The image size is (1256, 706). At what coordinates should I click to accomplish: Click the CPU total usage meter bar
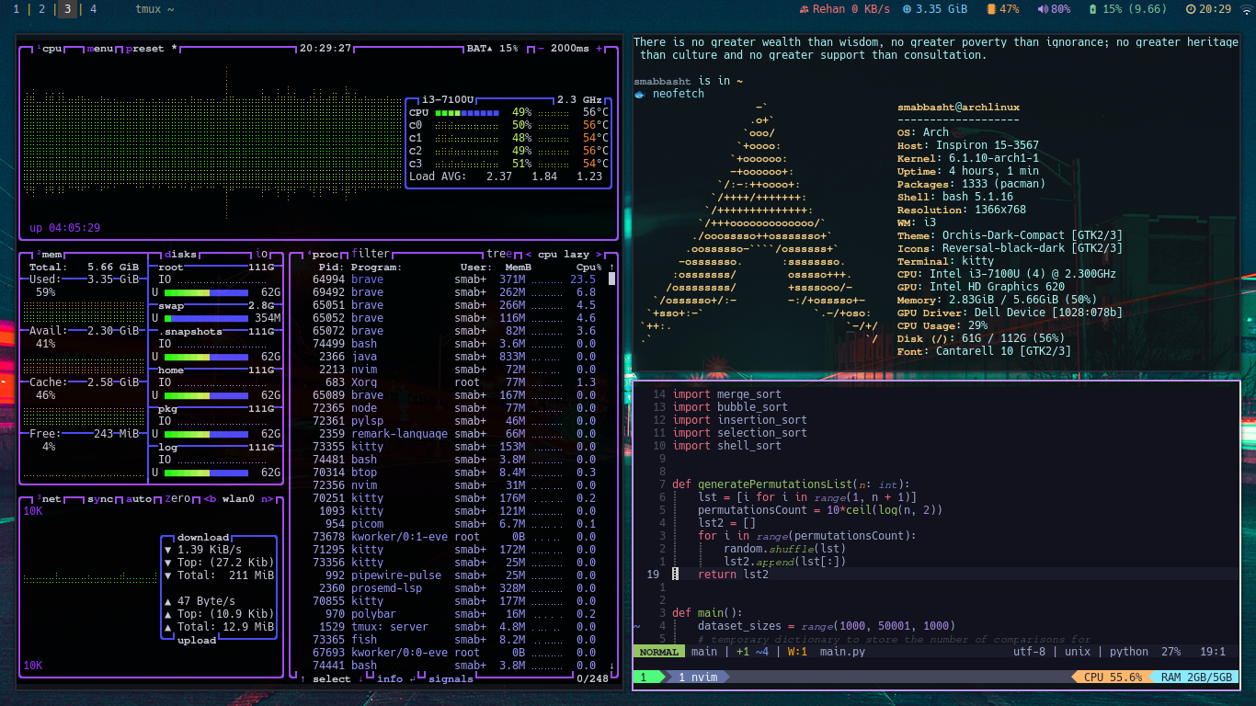pyautogui.click(x=467, y=112)
